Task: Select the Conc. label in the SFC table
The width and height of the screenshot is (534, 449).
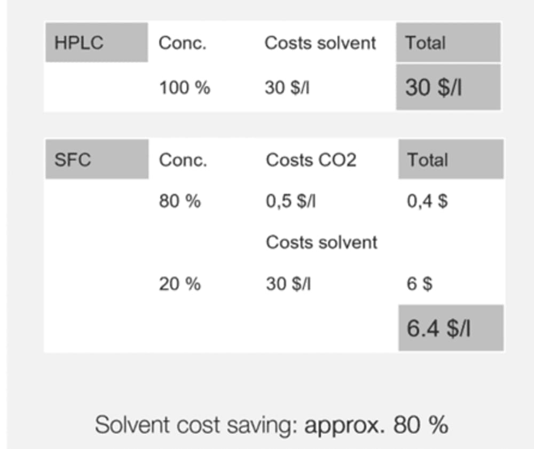Action: coord(183,160)
